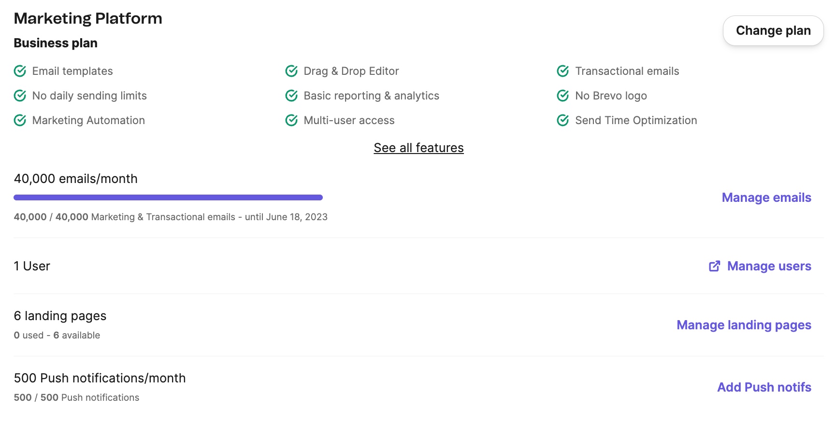Image resolution: width=836 pixels, height=422 pixels.
Task: Go to Manage users
Action: click(769, 266)
